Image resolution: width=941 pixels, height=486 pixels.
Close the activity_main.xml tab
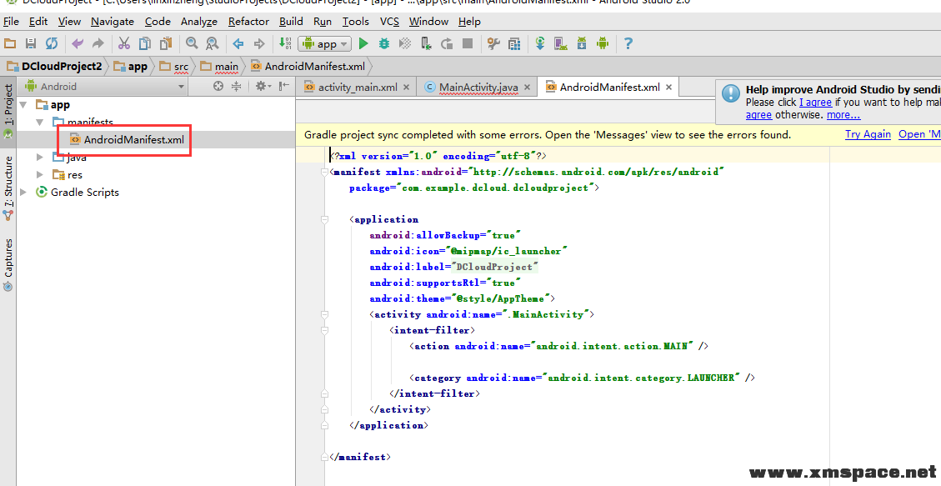406,87
